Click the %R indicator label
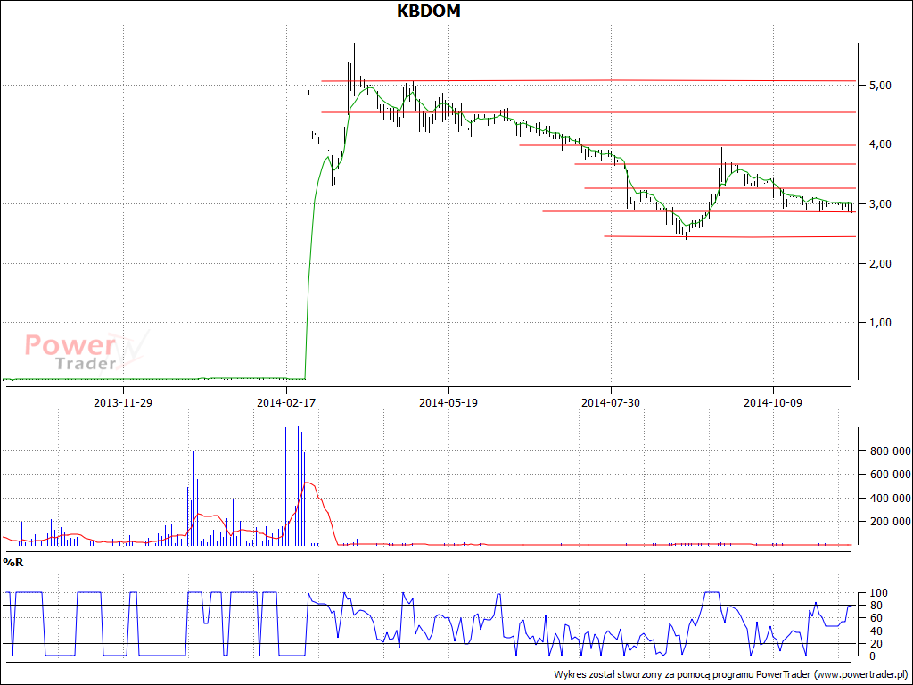913x685 pixels. [x=12, y=563]
